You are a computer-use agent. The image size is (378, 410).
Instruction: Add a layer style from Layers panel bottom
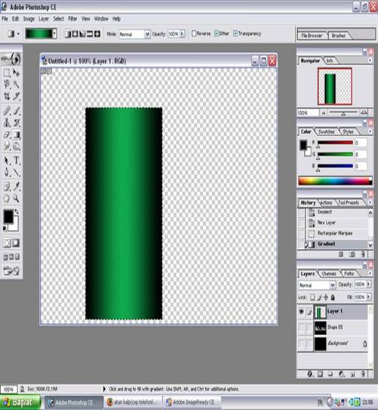(x=310, y=374)
